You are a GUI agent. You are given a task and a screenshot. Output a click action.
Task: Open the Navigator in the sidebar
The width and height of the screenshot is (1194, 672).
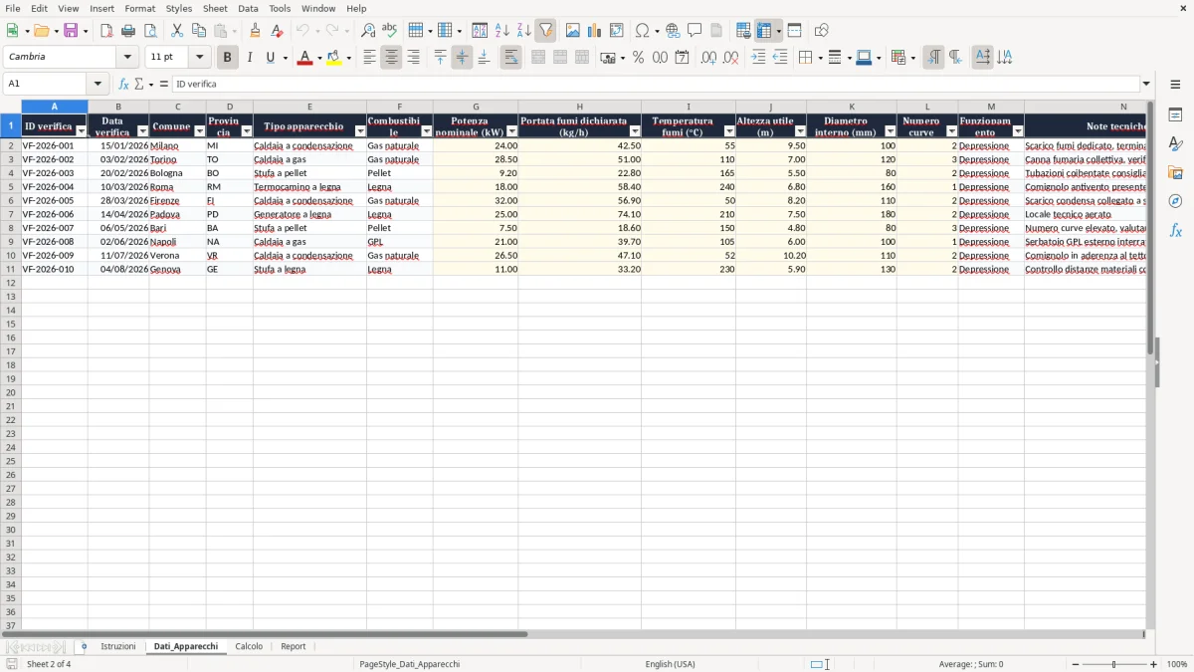point(1175,201)
